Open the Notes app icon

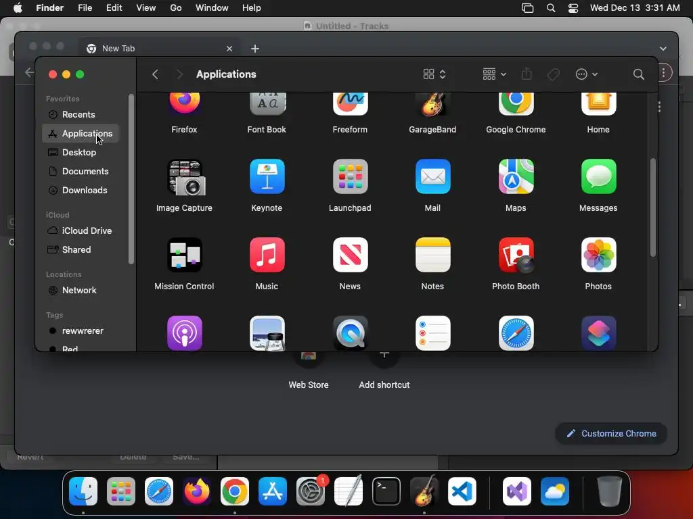(432, 255)
